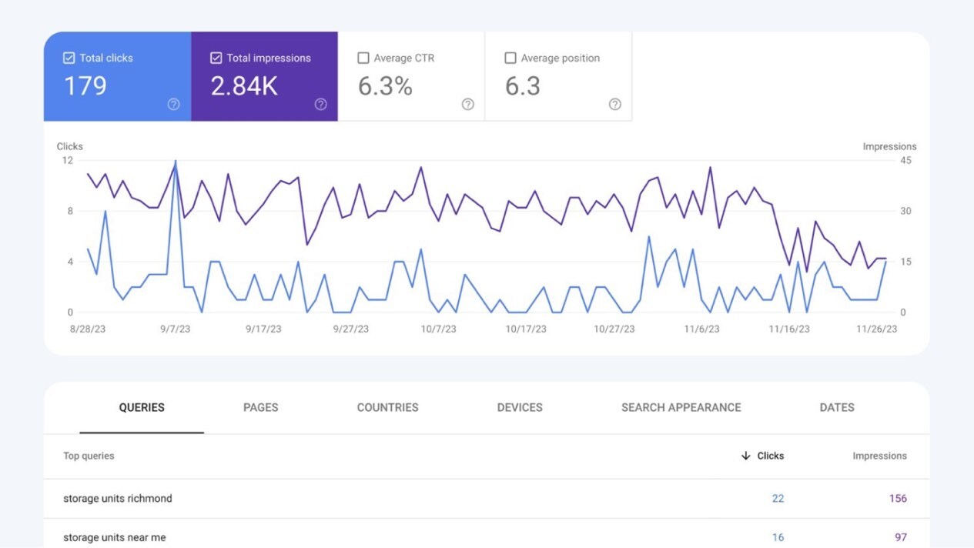Click the Average CTR help question mark

pos(467,104)
